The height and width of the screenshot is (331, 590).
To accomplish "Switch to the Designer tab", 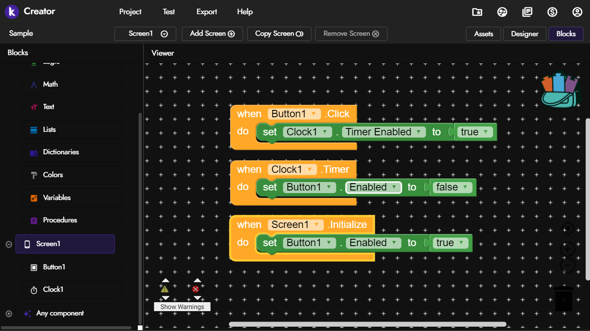I will [x=524, y=34].
